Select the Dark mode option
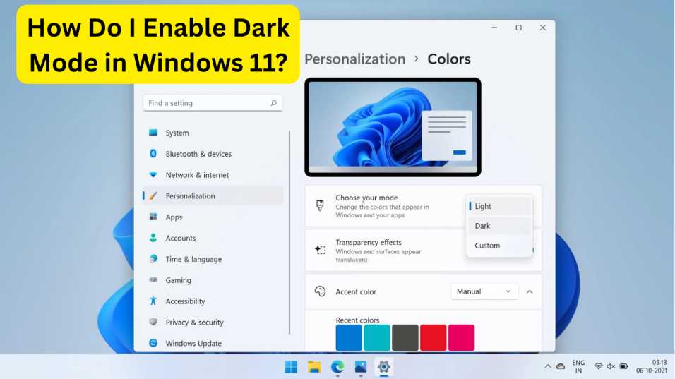675x379 pixels. point(499,226)
